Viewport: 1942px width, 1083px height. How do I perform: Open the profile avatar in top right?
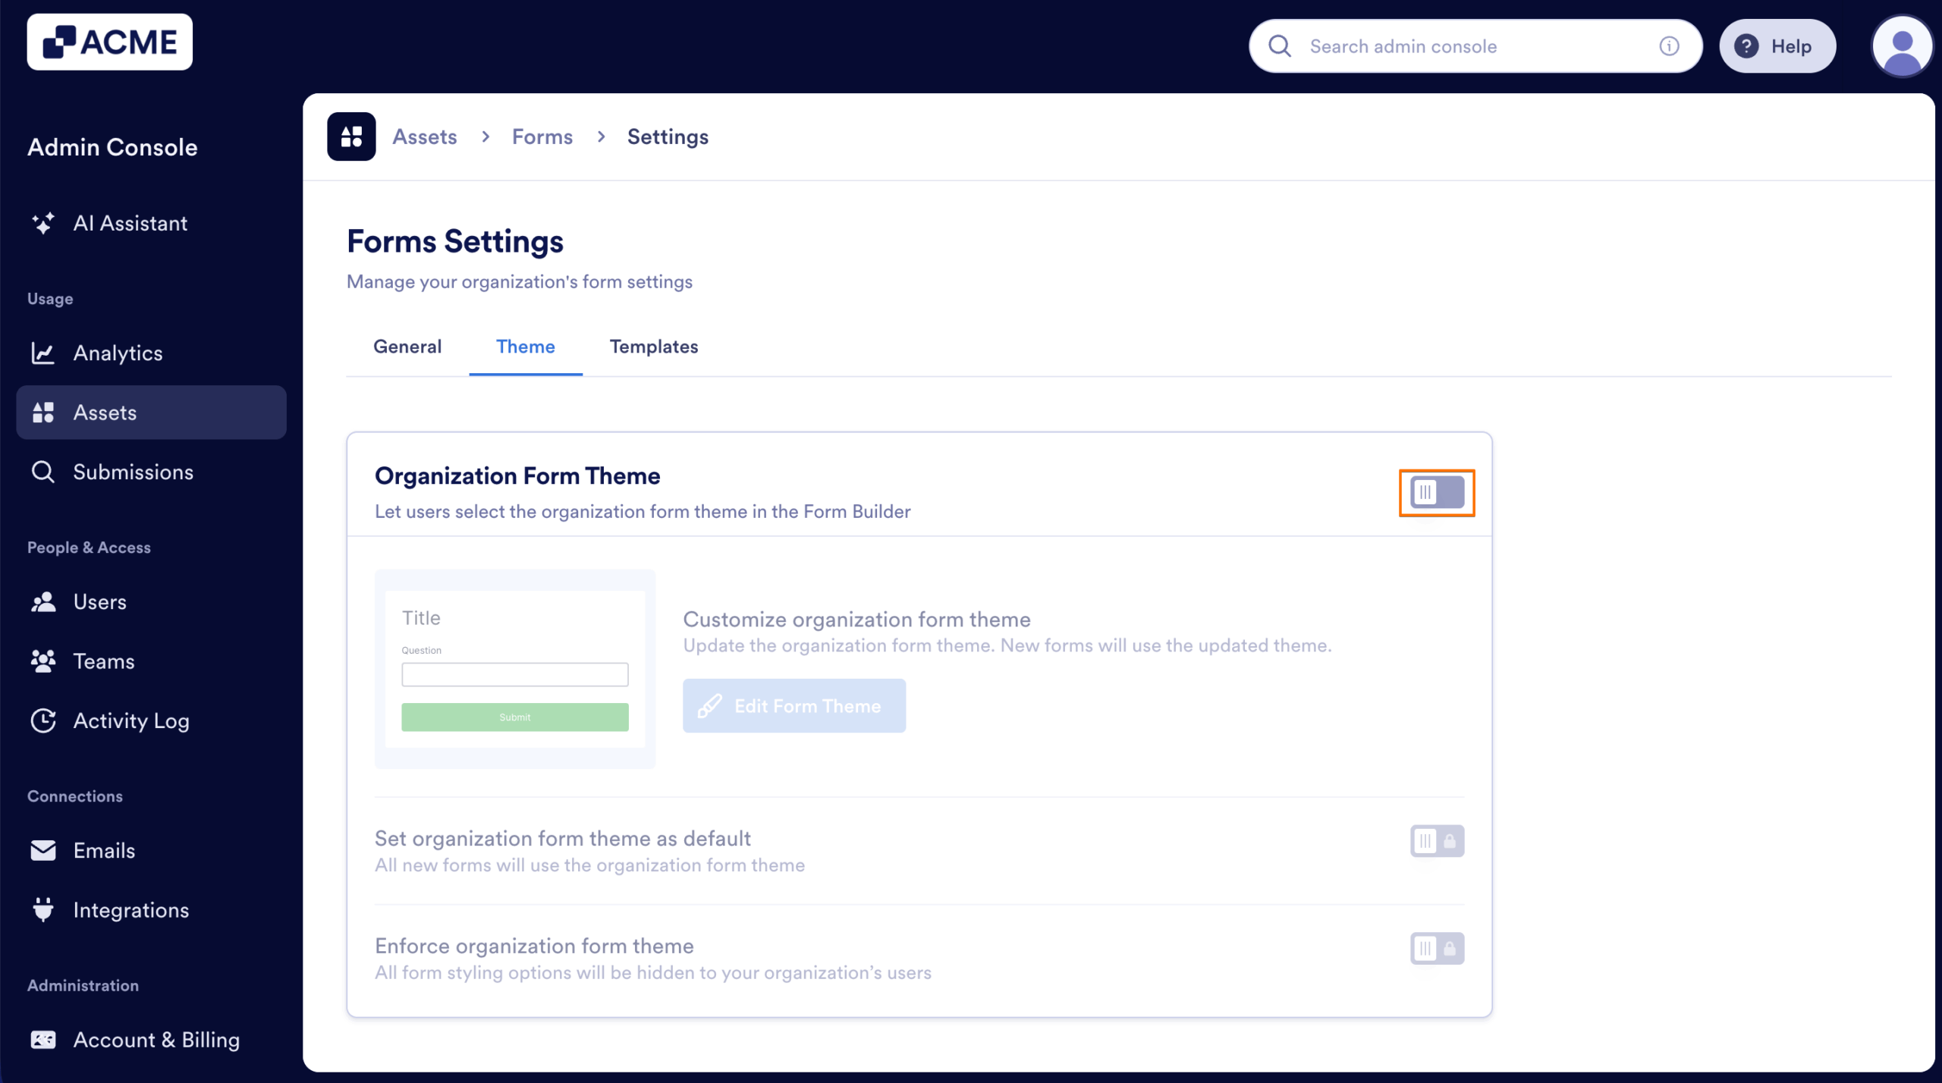(x=1901, y=46)
